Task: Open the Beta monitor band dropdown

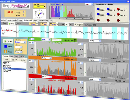Action: pyautogui.click(x=100, y=79)
